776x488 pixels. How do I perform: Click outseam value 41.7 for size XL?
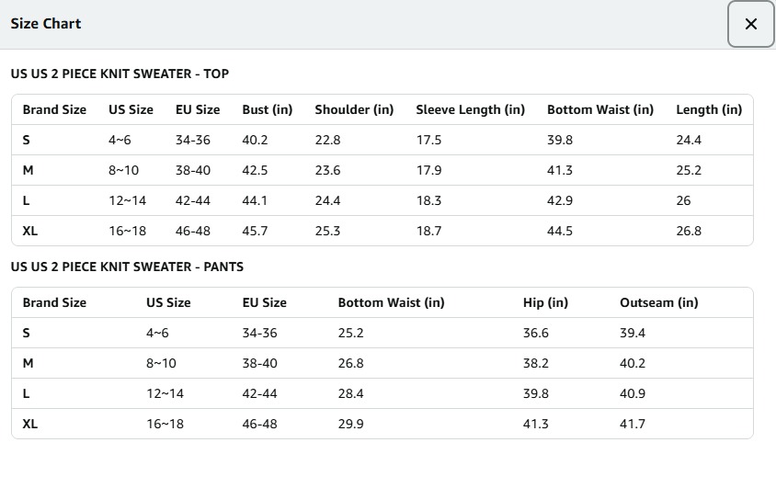click(x=633, y=424)
